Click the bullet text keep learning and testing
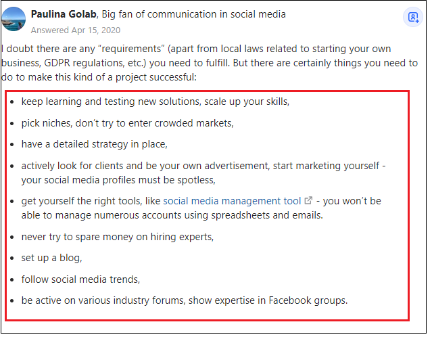 [x=155, y=101]
